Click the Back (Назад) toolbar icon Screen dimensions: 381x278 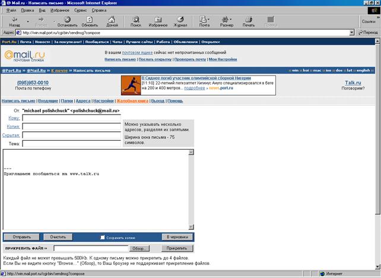coord(15,21)
